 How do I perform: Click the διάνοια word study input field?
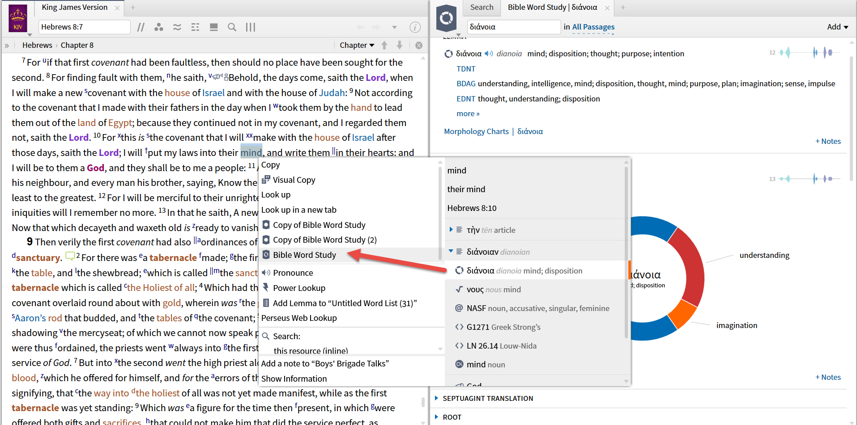514,27
